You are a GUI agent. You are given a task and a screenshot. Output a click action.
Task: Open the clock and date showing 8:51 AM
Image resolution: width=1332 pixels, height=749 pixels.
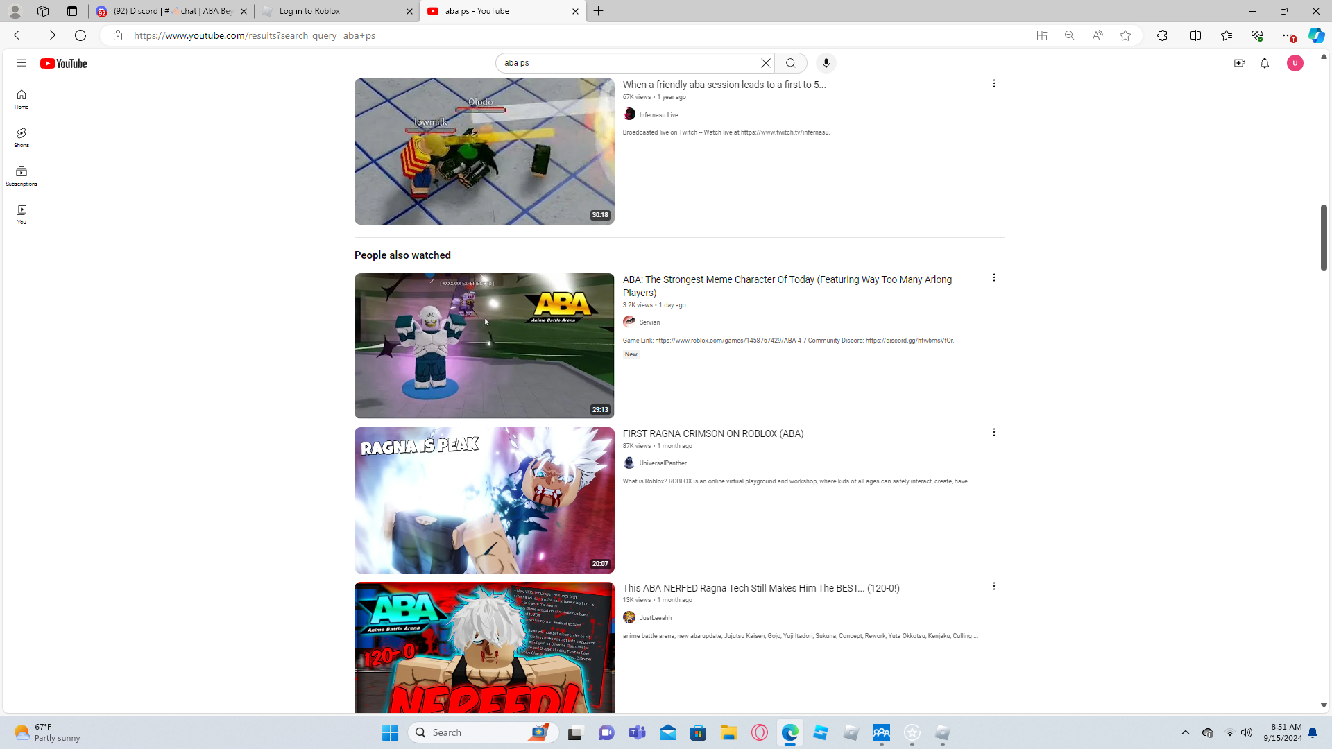click(x=1283, y=732)
